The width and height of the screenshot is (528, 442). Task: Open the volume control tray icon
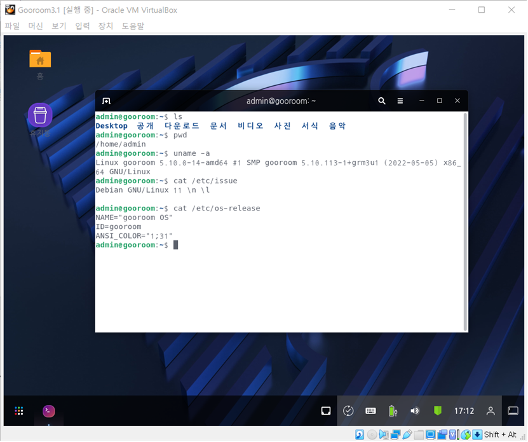tap(416, 411)
